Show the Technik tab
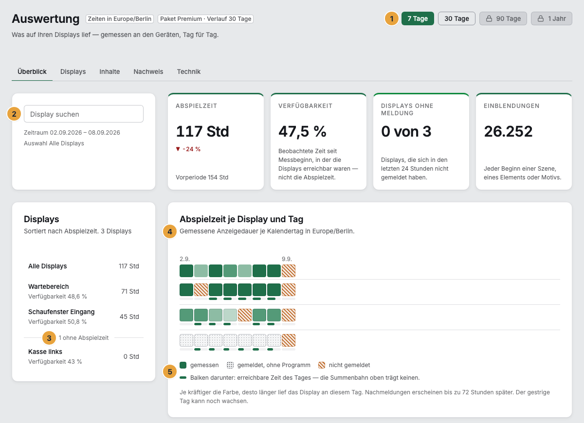 click(189, 71)
